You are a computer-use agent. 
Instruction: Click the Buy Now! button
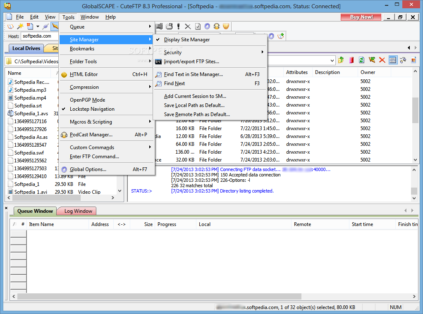pos(361,17)
